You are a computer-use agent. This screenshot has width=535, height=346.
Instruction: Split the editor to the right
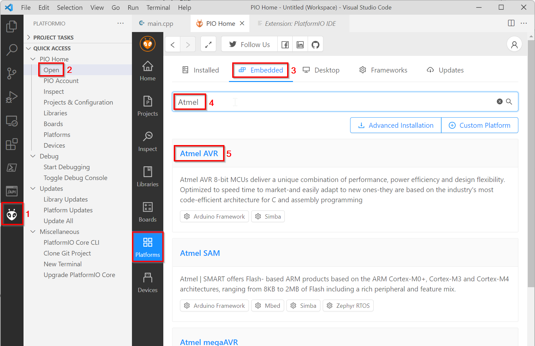(511, 23)
